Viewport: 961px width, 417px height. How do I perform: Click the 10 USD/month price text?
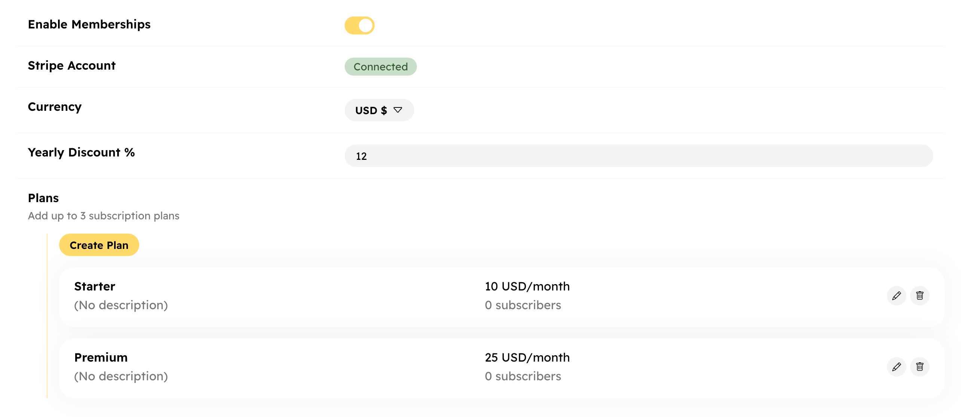coord(527,286)
